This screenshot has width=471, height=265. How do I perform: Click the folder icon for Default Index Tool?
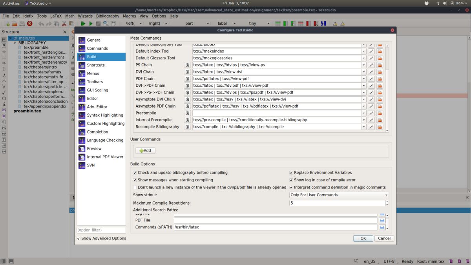point(380,51)
